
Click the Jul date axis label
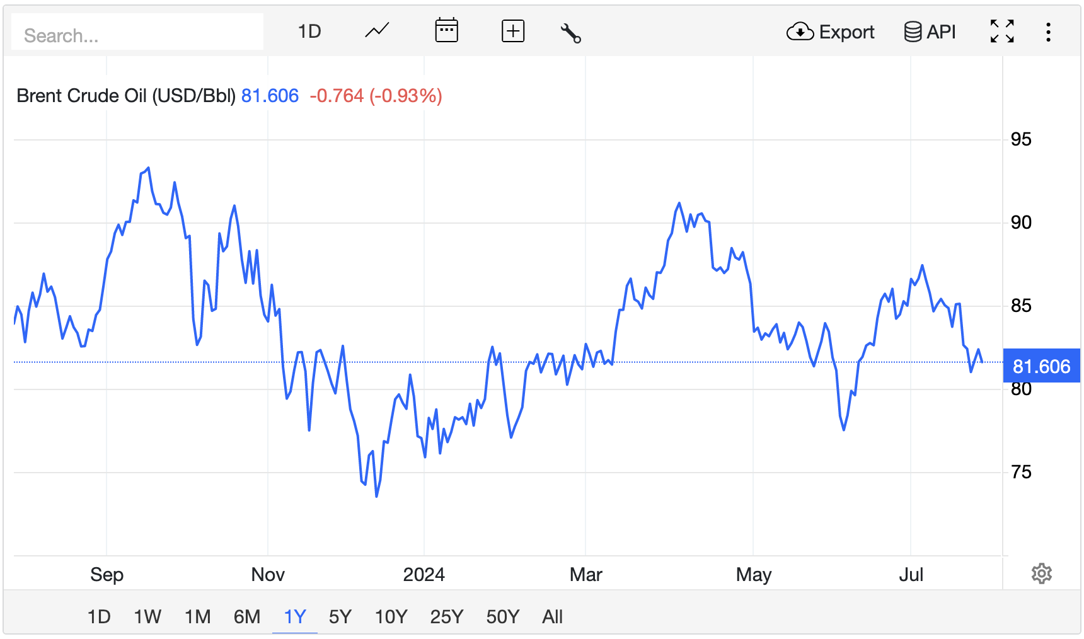click(x=911, y=575)
